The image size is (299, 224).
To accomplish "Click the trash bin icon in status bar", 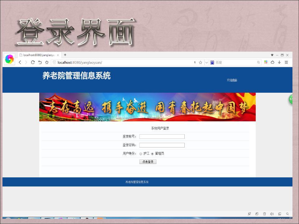I will tap(264, 214).
